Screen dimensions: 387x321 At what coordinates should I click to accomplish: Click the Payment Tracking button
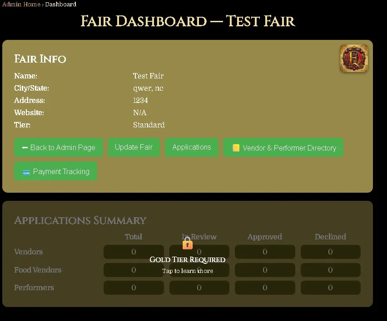(55, 171)
